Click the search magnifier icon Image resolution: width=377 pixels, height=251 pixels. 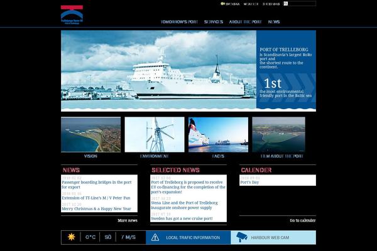click(x=285, y=3)
